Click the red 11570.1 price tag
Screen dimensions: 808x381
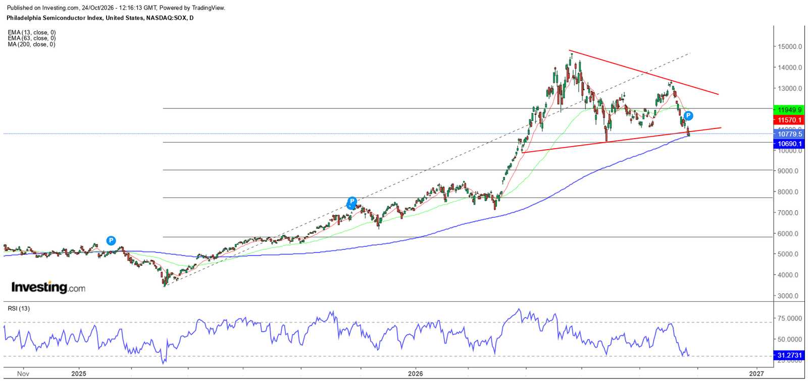pyautogui.click(x=789, y=120)
